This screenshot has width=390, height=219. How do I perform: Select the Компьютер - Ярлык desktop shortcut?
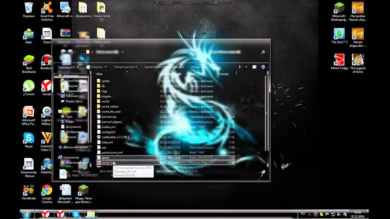[x=29, y=168]
